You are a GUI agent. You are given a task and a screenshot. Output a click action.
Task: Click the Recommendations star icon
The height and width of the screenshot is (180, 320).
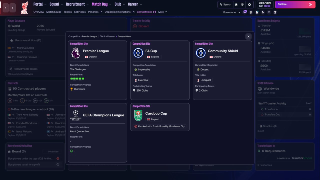tap(11, 40)
